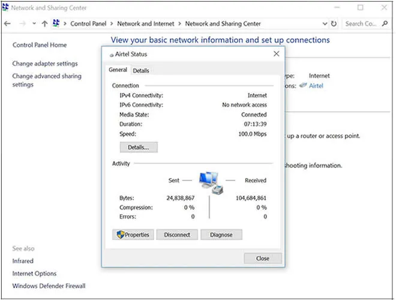This screenshot has height=300, width=396.
Task: Click the Back navigation arrow
Action: [8, 24]
